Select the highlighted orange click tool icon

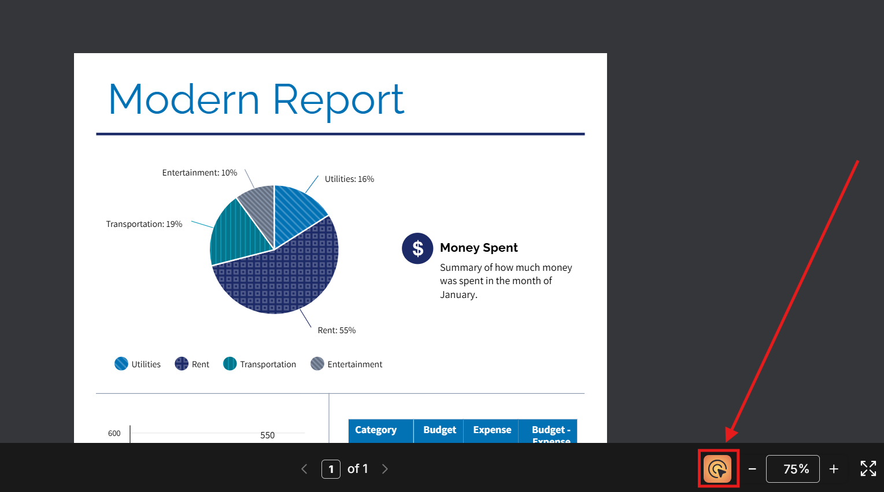[x=718, y=469]
